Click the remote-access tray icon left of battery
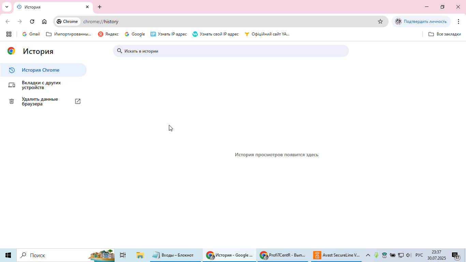This screenshot has width=466, height=262. tap(384, 255)
